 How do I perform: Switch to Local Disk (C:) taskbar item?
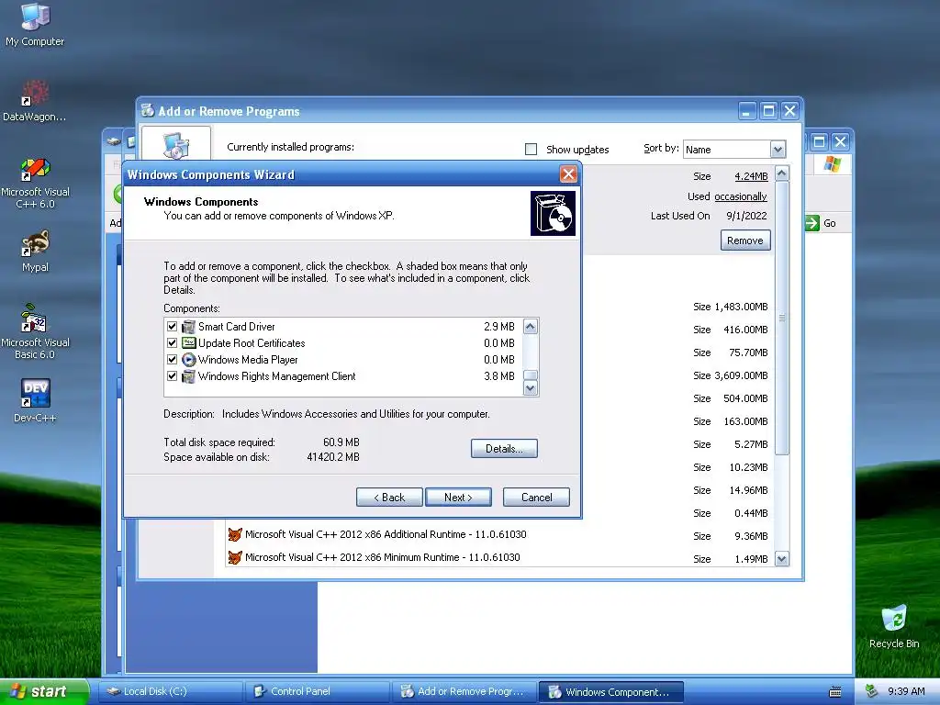[172, 691]
